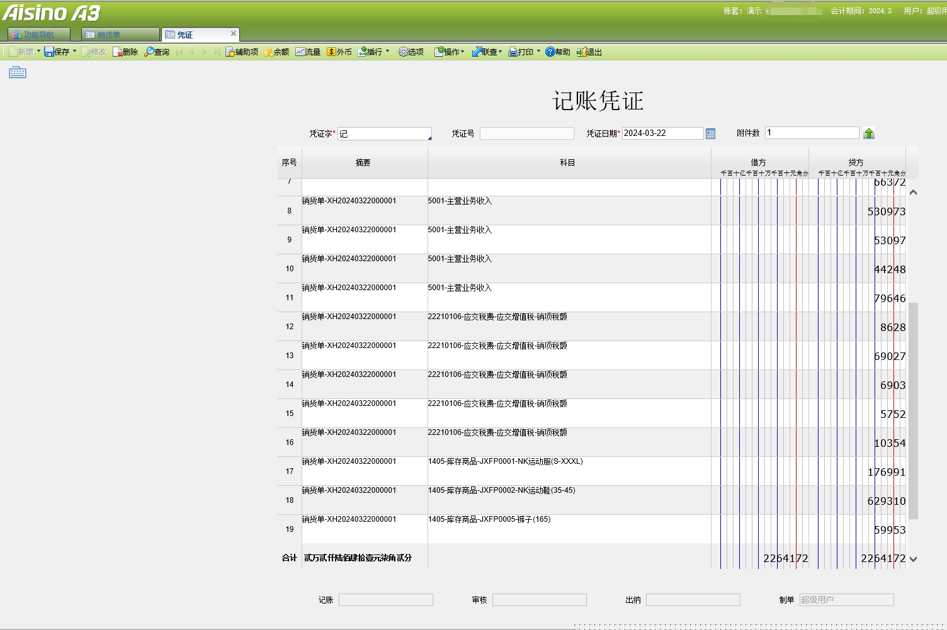This screenshot has height=630, width=947.
Task: Click the keyboard icon below the toolbar
Action: click(x=17, y=72)
